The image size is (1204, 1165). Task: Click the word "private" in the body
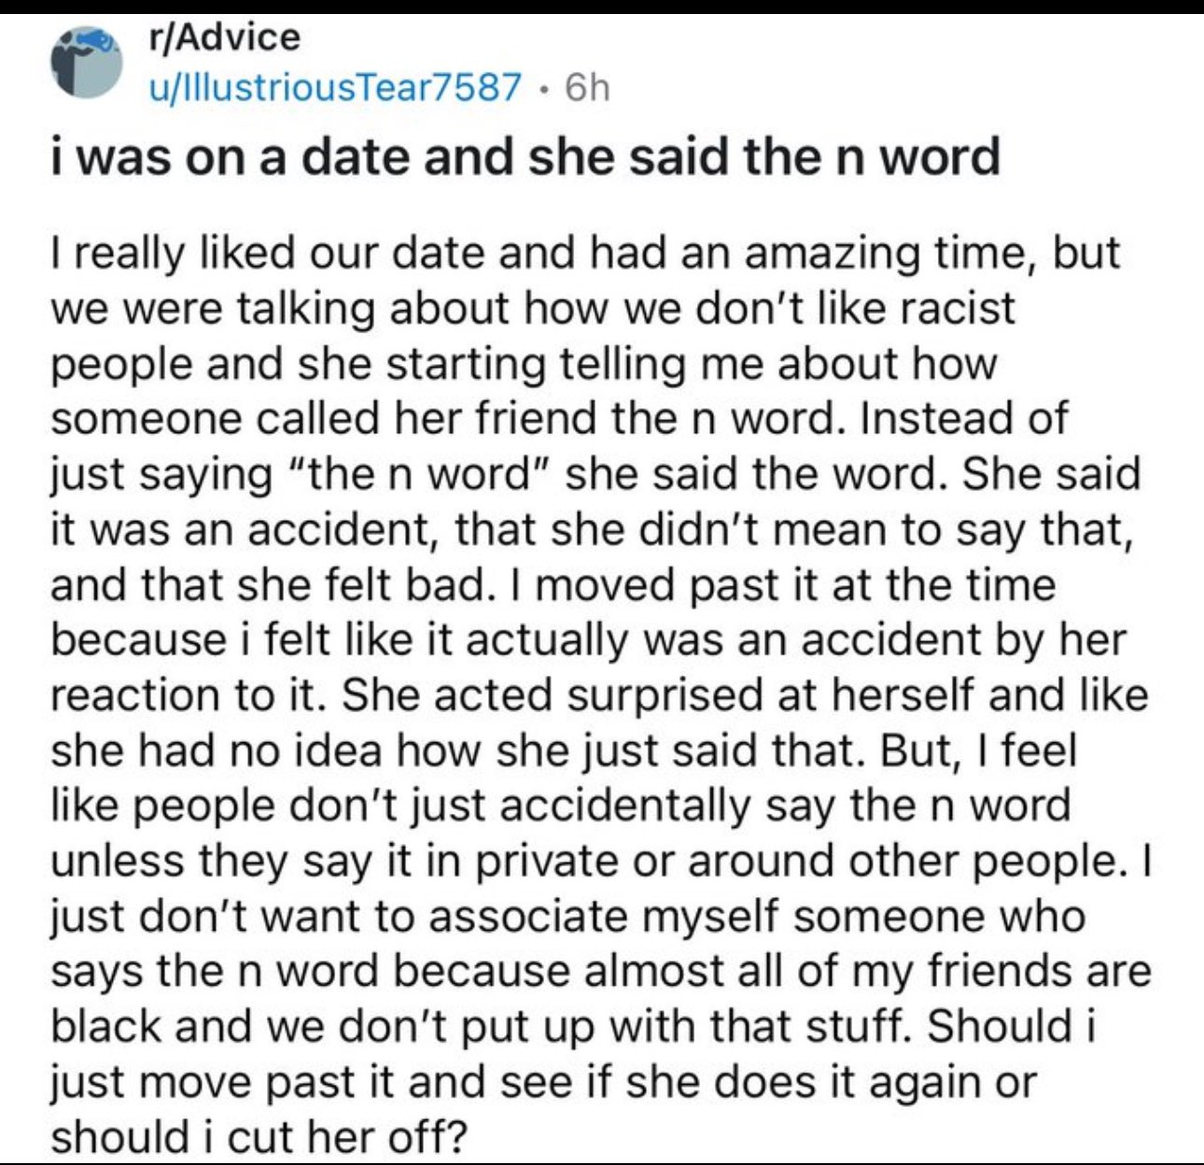click(x=546, y=862)
